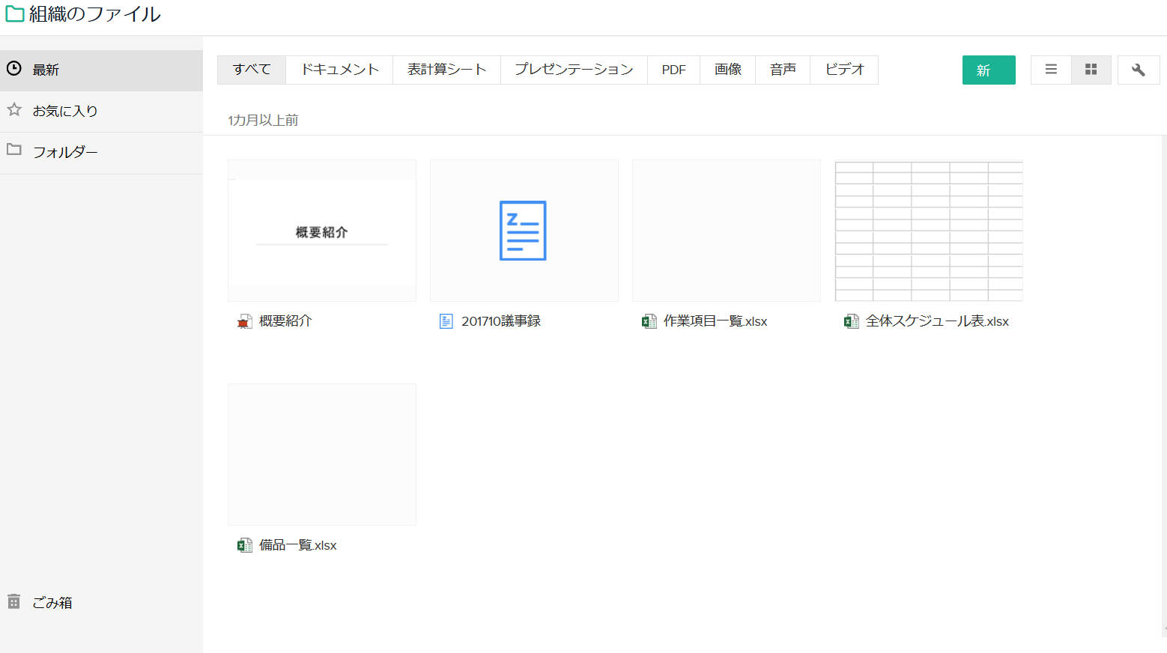This screenshot has height=653, width=1167.
Task: Open the 全体スケジュール表 spreadsheet thumbnail
Action: [929, 231]
